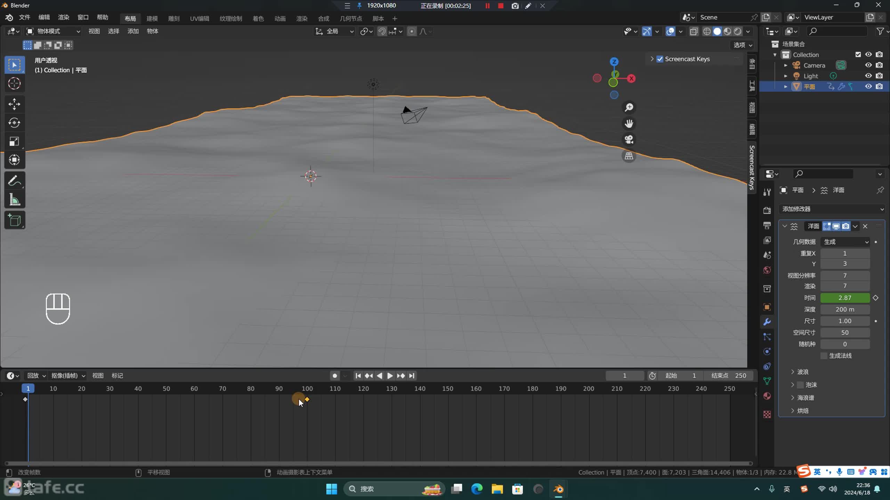Select the Measure tool
890x500 pixels.
14,200
